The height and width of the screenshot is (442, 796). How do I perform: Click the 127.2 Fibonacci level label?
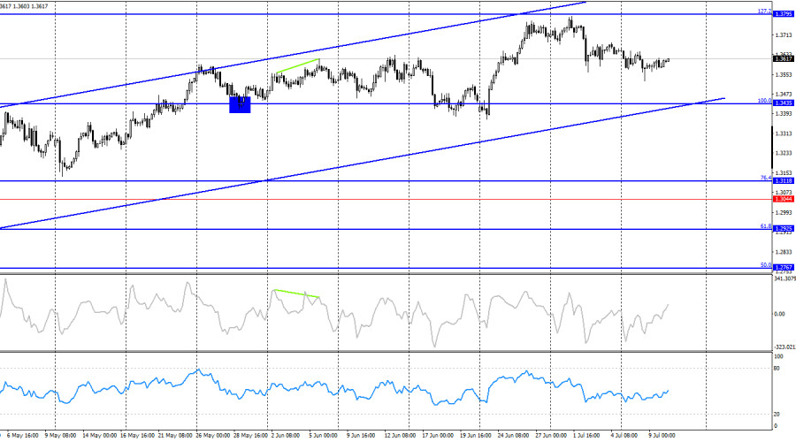click(x=764, y=11)
